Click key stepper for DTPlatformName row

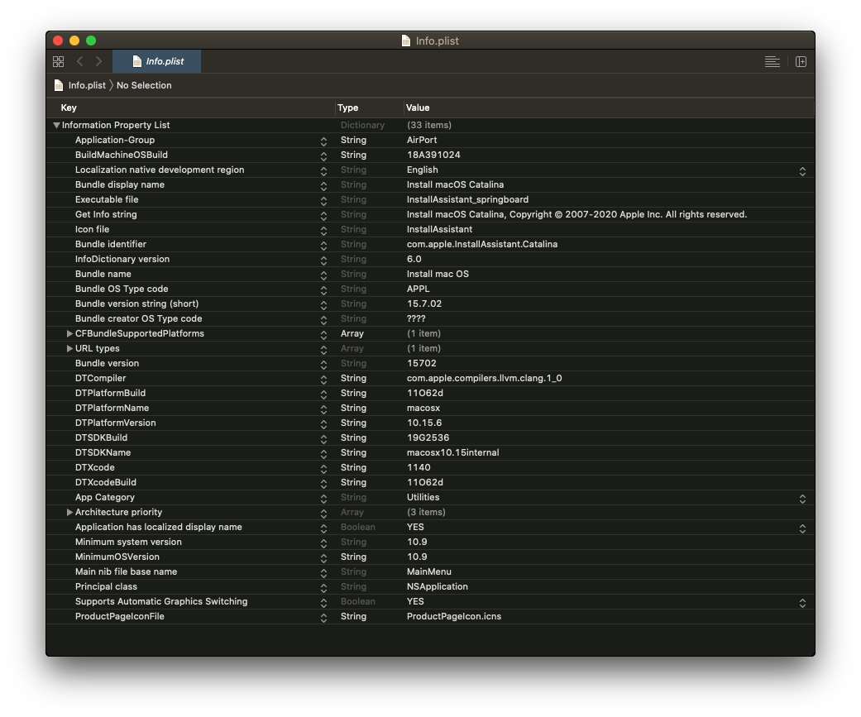323,409
